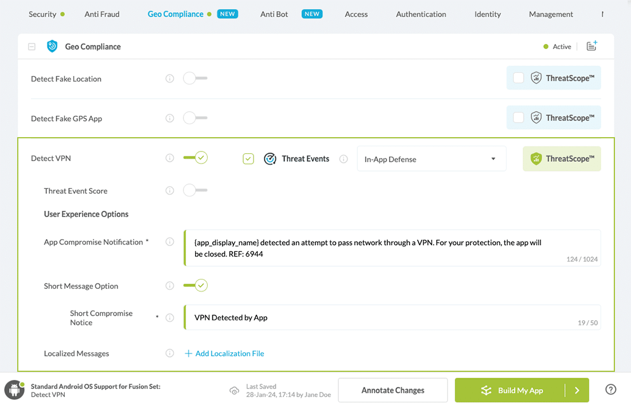Open the add-note icon beside Active status
The height and width of the screenshot is (404, 631).
tap(591, 46)
